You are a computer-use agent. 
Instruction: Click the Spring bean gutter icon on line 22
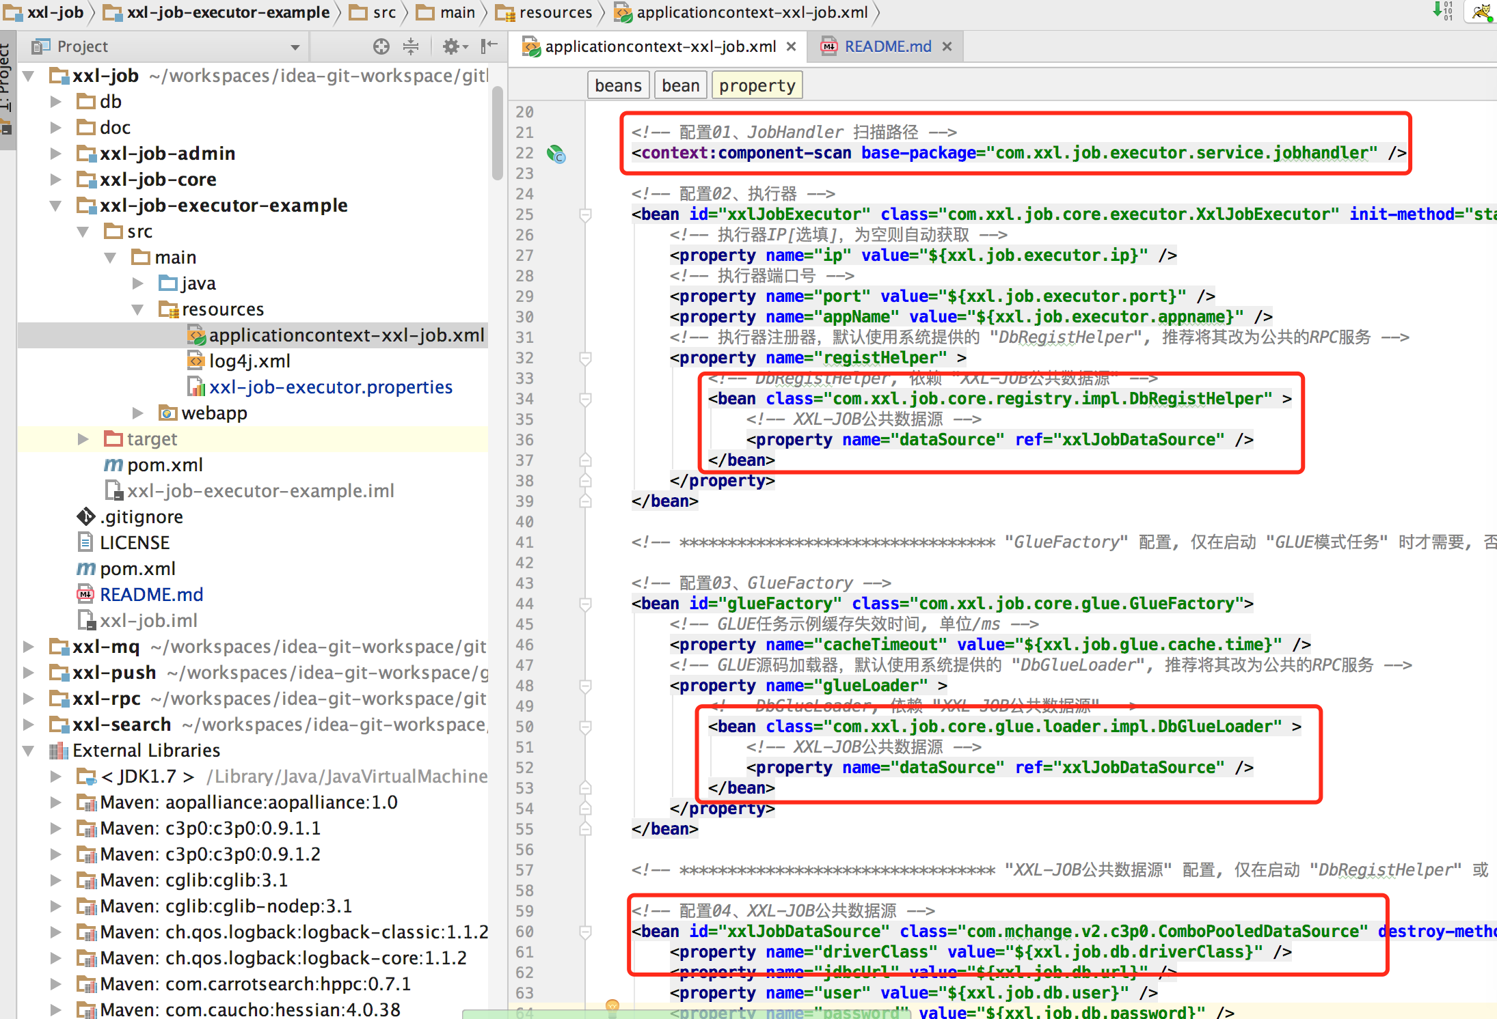pyautogui.click(x=556, y=154)
